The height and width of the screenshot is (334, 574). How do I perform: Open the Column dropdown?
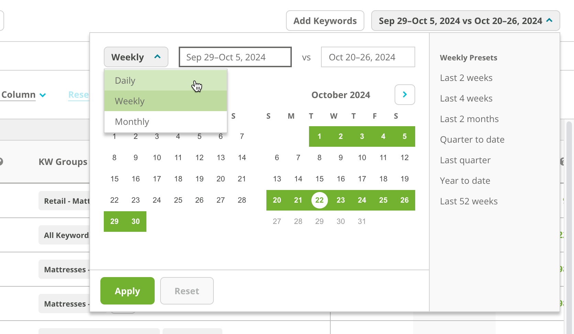pyautogui.click(x=23, y=95)
